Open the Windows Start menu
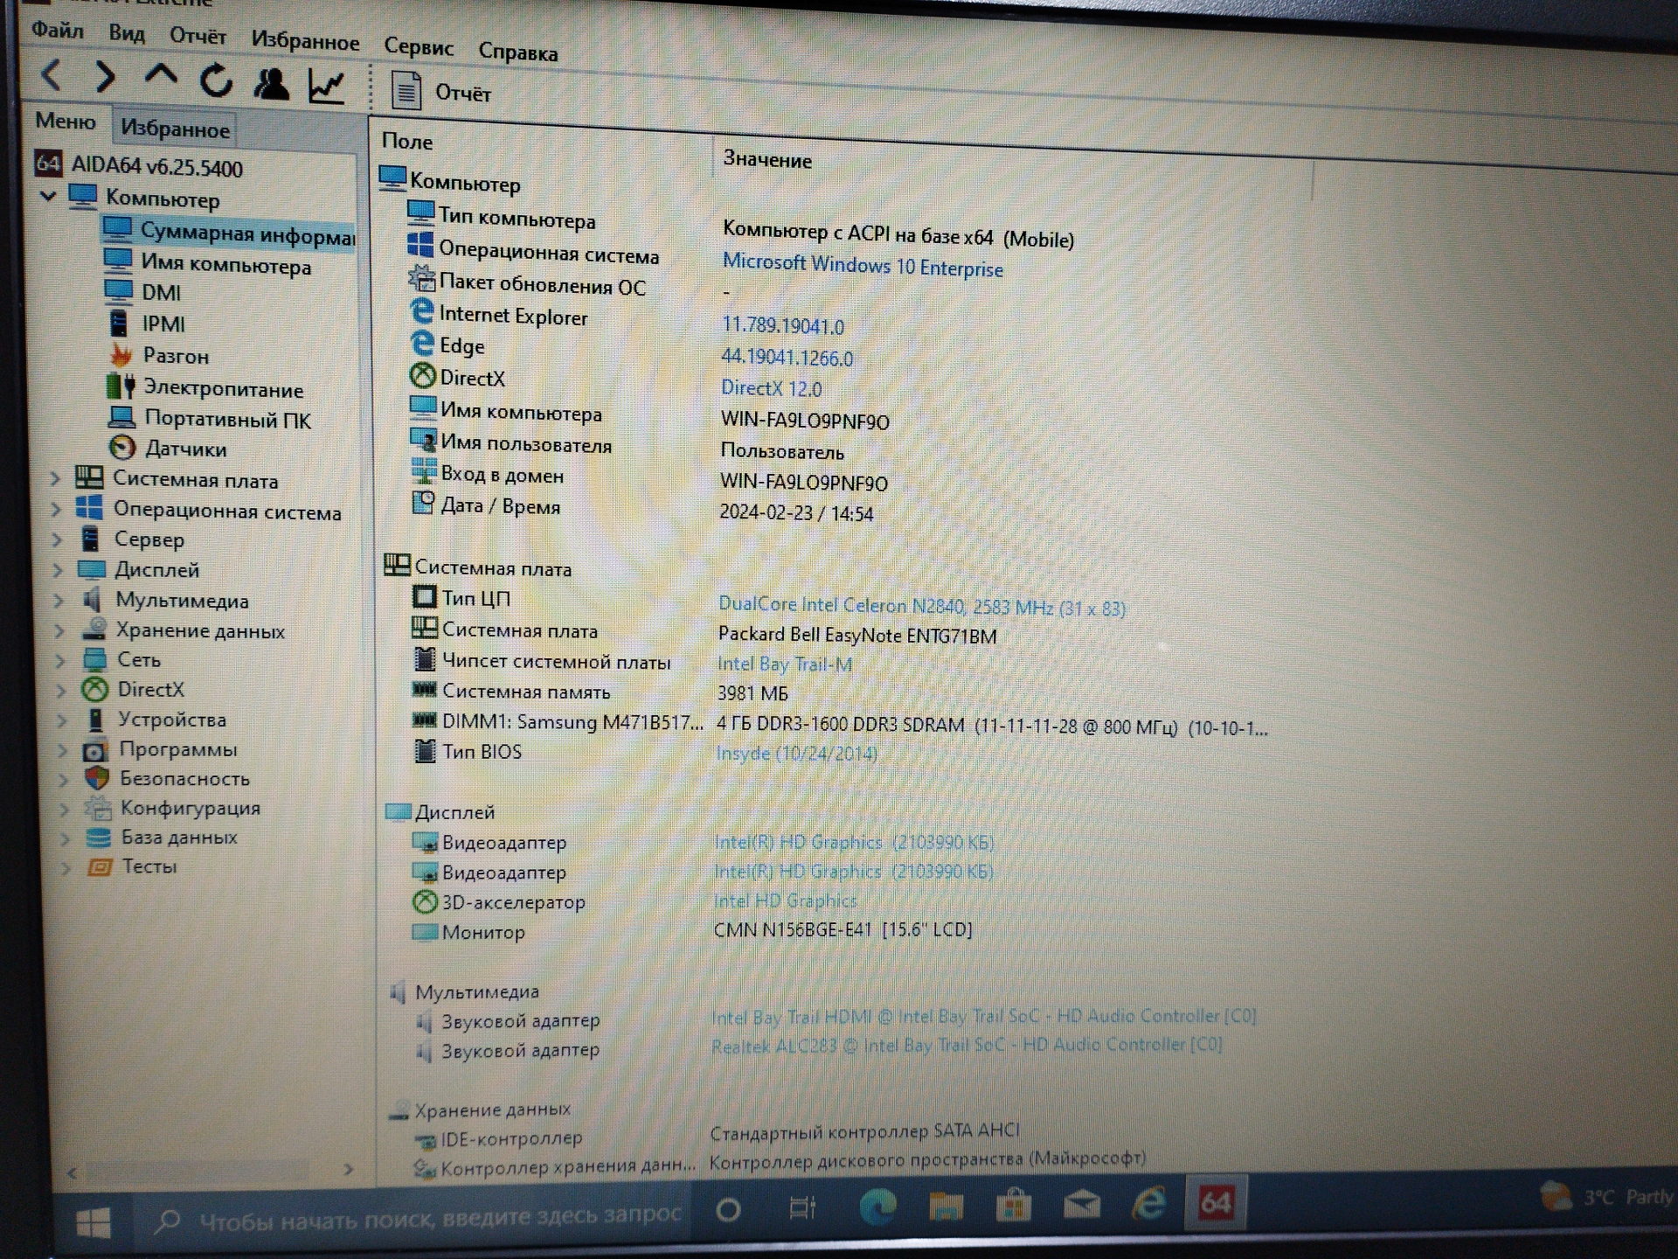The width and height of the screenshot is (1678, 1259). [94, 1222]
